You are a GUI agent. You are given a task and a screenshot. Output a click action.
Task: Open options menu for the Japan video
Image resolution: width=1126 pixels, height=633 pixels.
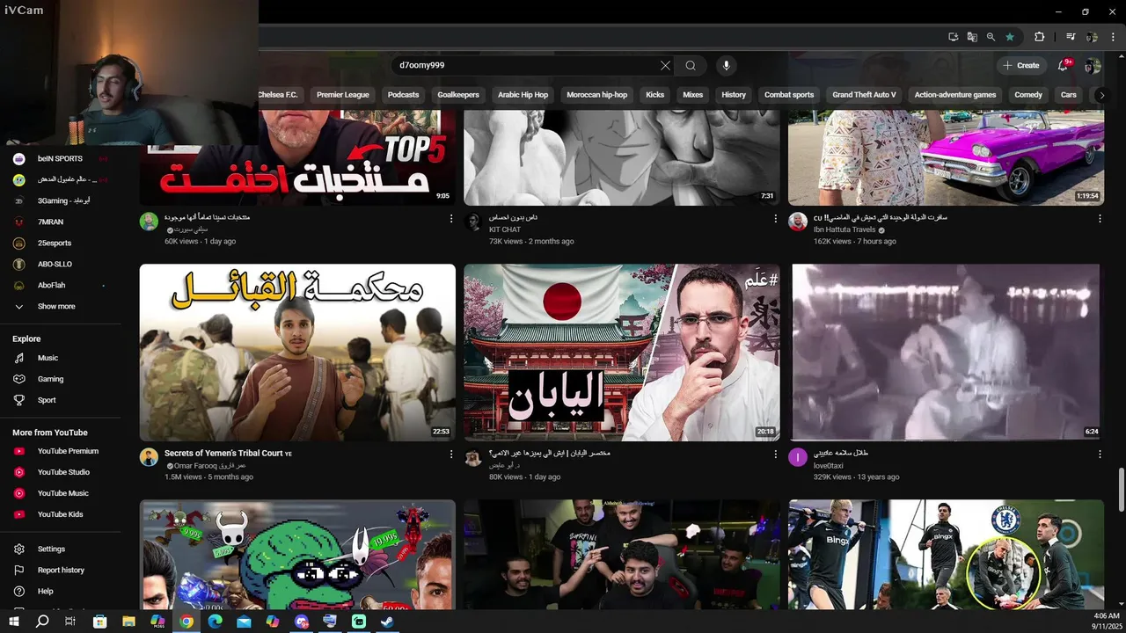(x=775, y=455)
